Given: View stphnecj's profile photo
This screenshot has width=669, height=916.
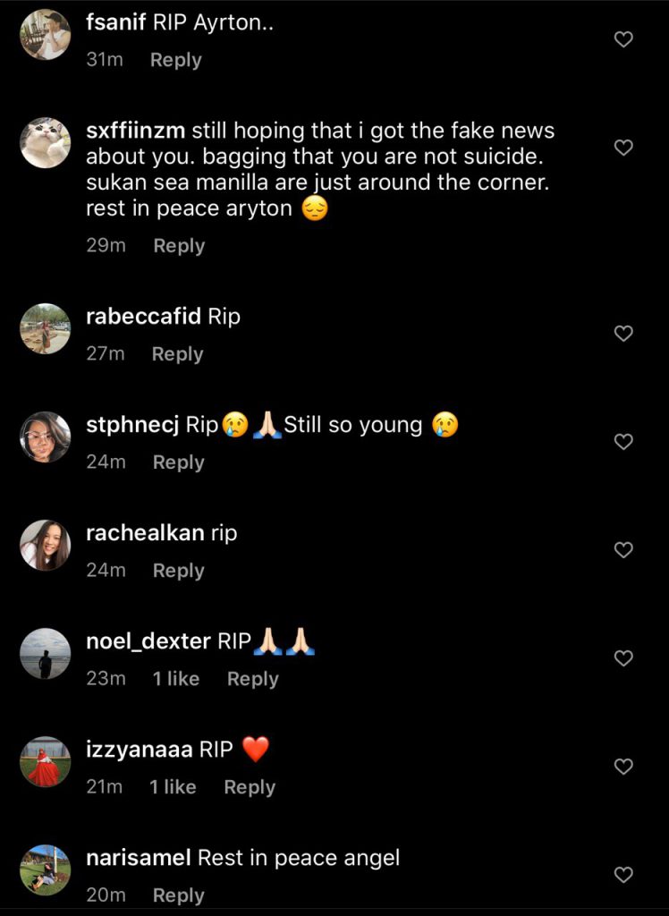Looking at the screenshot, I should coord(45,437).
